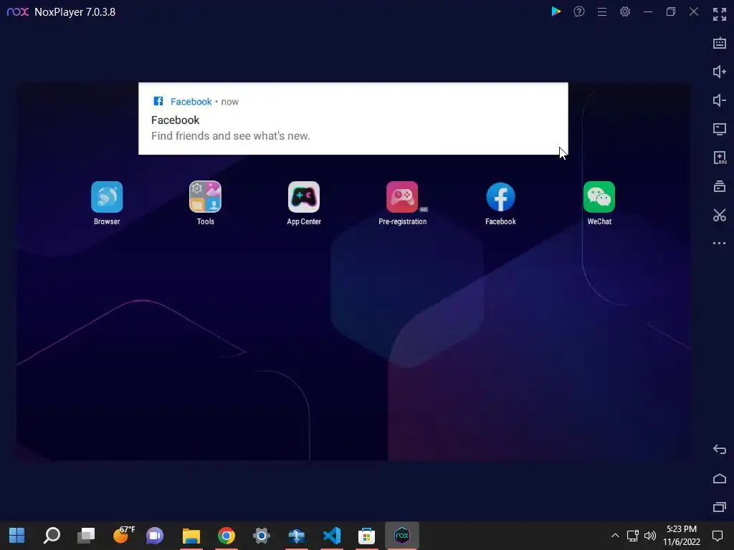Click the blue 'Facebook' name in notification header
This screenshot has height=550, width=734.
pos(191,102)
